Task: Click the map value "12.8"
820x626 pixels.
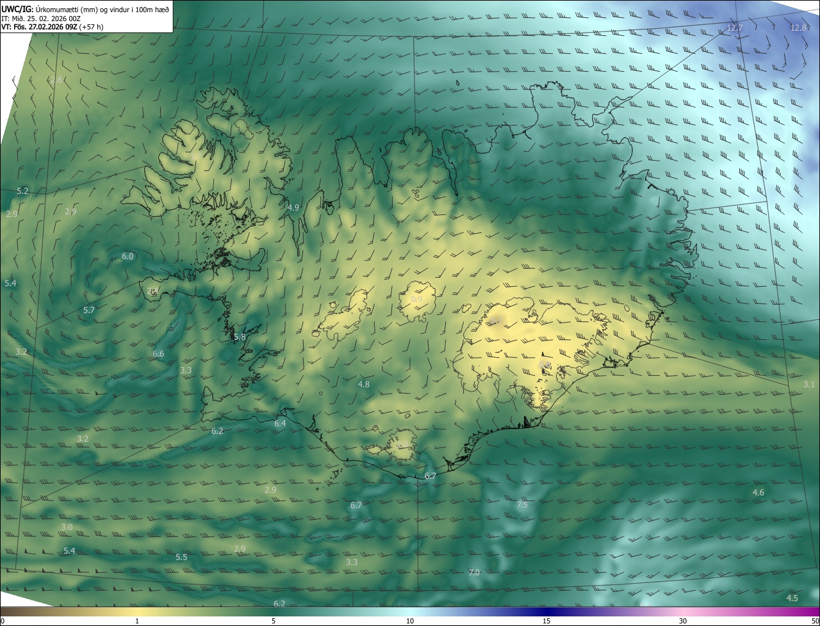Action: pyautogui.click(x=798, y=28)
